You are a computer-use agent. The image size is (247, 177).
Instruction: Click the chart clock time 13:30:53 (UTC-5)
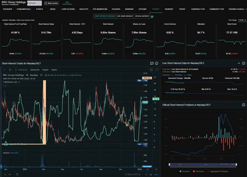point(132,174)
